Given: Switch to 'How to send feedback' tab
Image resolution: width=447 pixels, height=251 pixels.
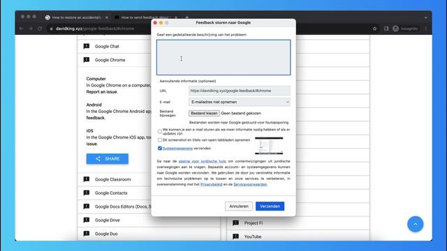Looking at the screenshot, I should pos(145,17).
